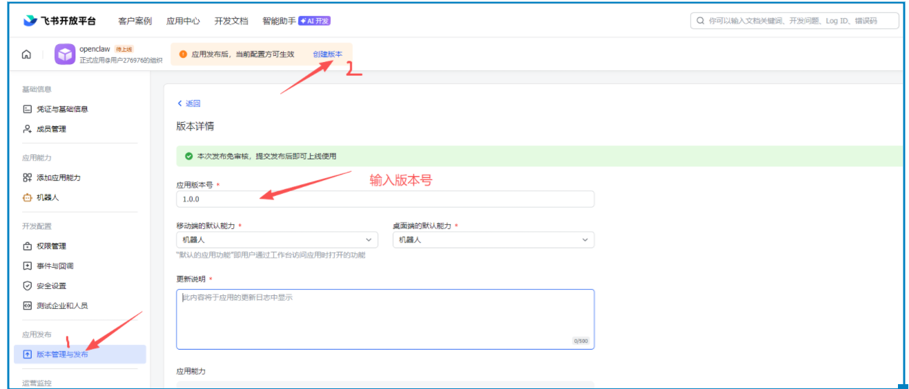
Task: Click the 创建版本 link
Action: pos(327,54)
